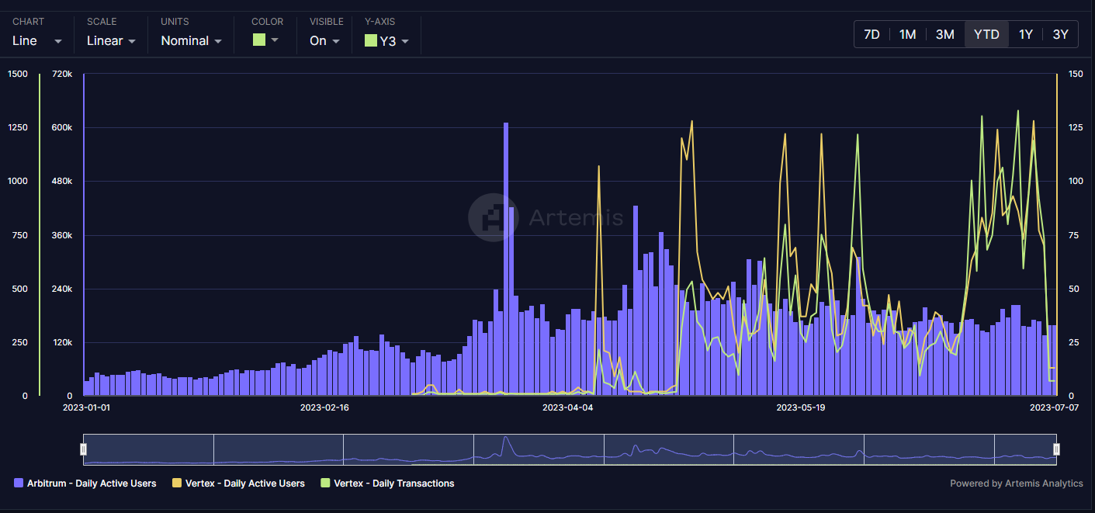Click the 2023-05-19 x-axis date label
This screenshot has width=1095, height=513.
[802, 407]
